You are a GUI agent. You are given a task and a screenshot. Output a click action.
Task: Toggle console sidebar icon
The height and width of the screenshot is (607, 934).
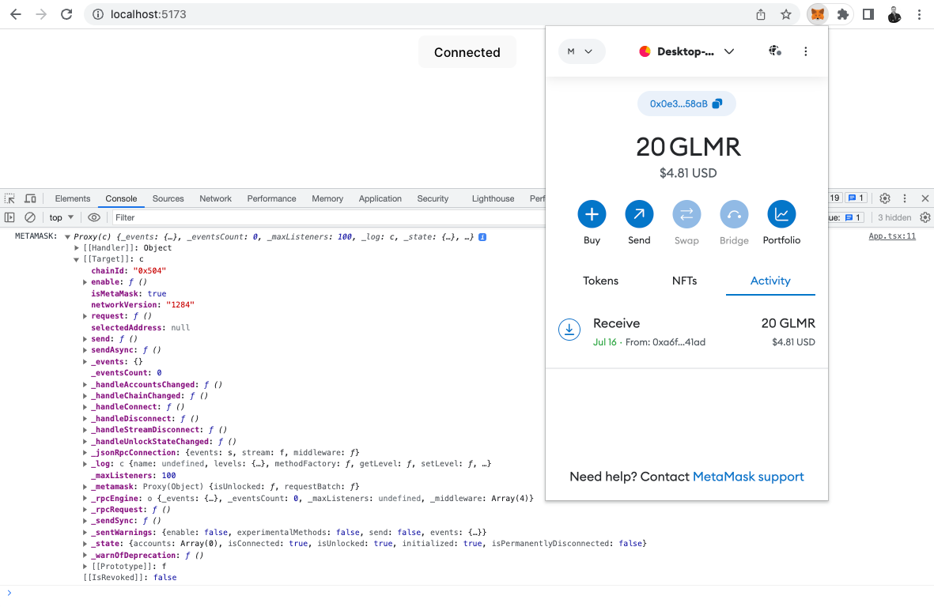9,218
